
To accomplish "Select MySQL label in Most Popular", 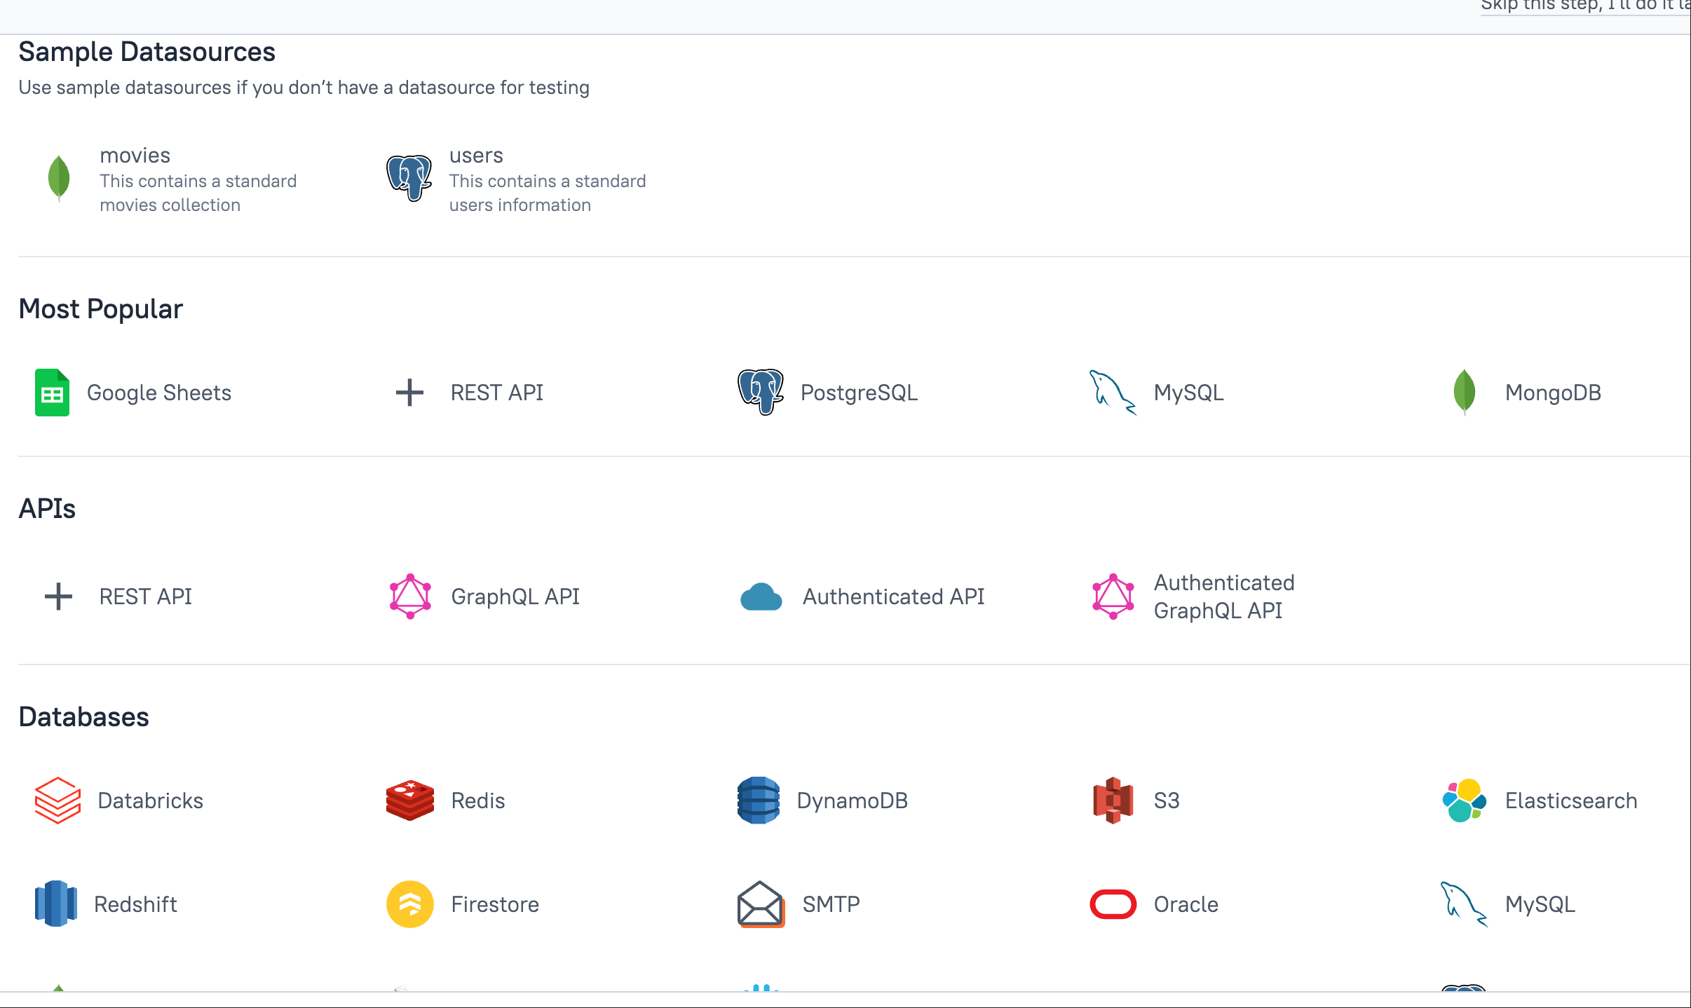I will (x=1189, y=393).
